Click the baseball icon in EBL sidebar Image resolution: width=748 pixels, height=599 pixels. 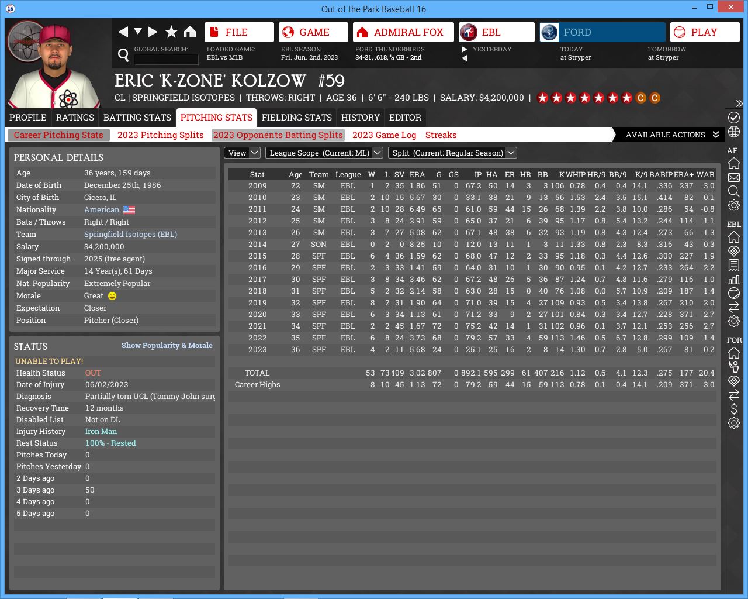click(x=734, y=293)
